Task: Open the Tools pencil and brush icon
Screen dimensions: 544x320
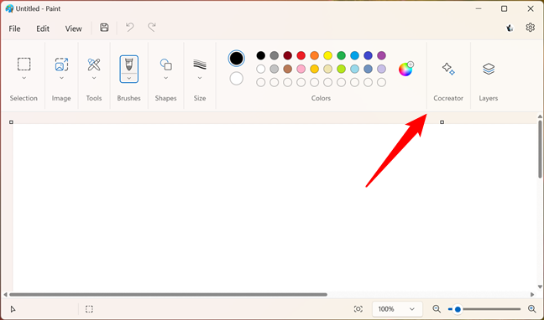Action: tap(94, 65)
